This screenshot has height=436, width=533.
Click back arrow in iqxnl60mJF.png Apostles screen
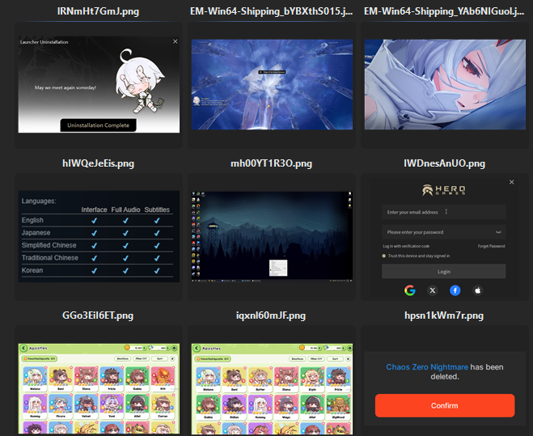point(197,349)
